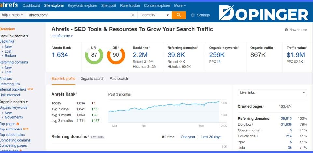
Task: Click the How to use help icon
Action: pos(286,30)
